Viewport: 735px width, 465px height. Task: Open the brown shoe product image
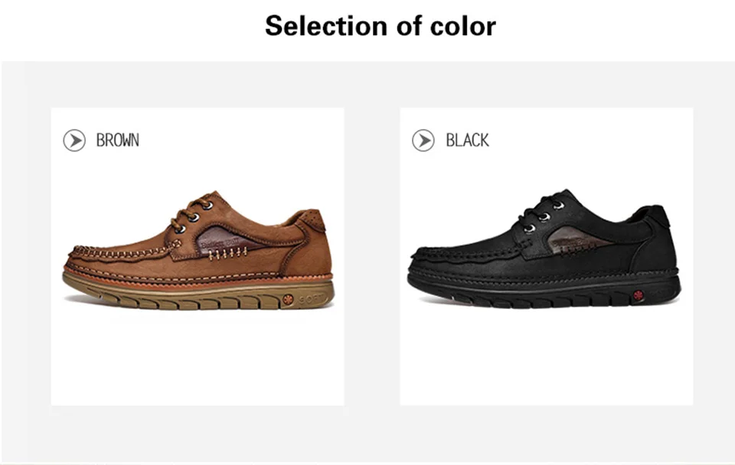[198, 250]
